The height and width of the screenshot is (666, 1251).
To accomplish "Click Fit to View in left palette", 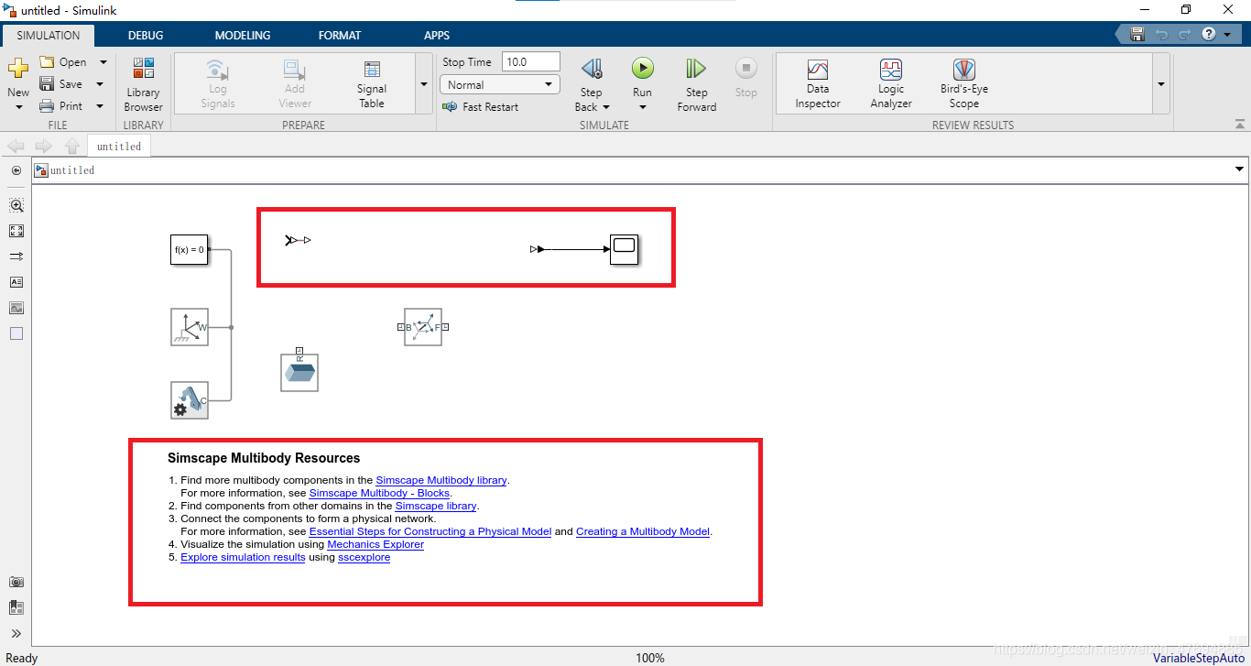I will click(16, 231).
